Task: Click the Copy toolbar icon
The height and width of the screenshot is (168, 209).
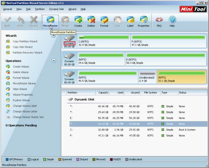Action: click(x=117, y=22)
